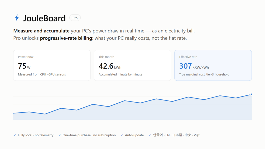Select the Effective rate card
Image resolution: width=265 pixels, height=149 pixels.
tap(213, 65)
